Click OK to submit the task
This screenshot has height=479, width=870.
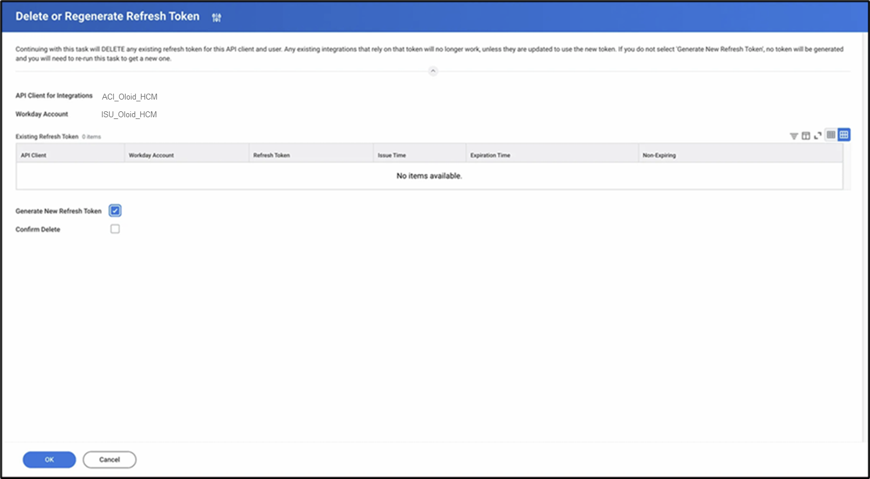(50, 460)
